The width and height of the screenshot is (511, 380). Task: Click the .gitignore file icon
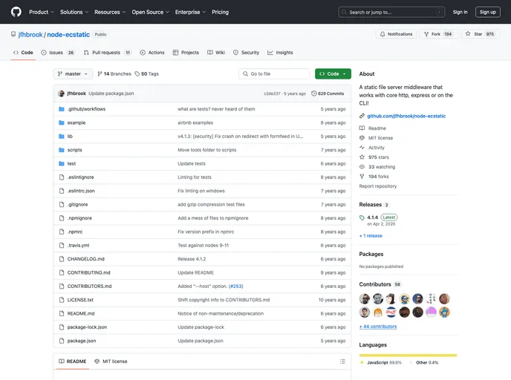click(61, 205)
